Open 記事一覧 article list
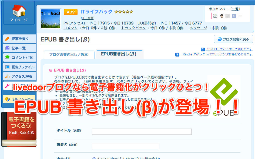This screenshot has width=255, height=159. click(x=20, y=48)
